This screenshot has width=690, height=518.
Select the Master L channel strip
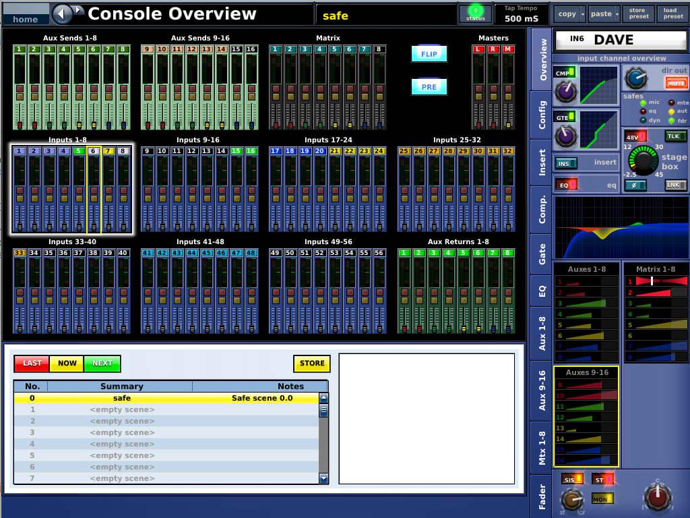pos(478,87)
